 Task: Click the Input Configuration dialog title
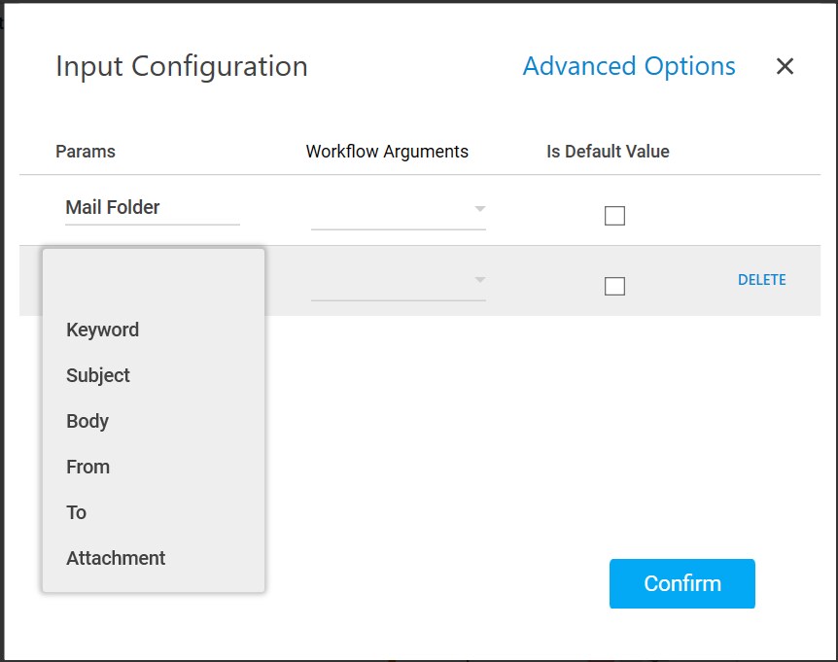pyautogui.click(x=182, y=66)
